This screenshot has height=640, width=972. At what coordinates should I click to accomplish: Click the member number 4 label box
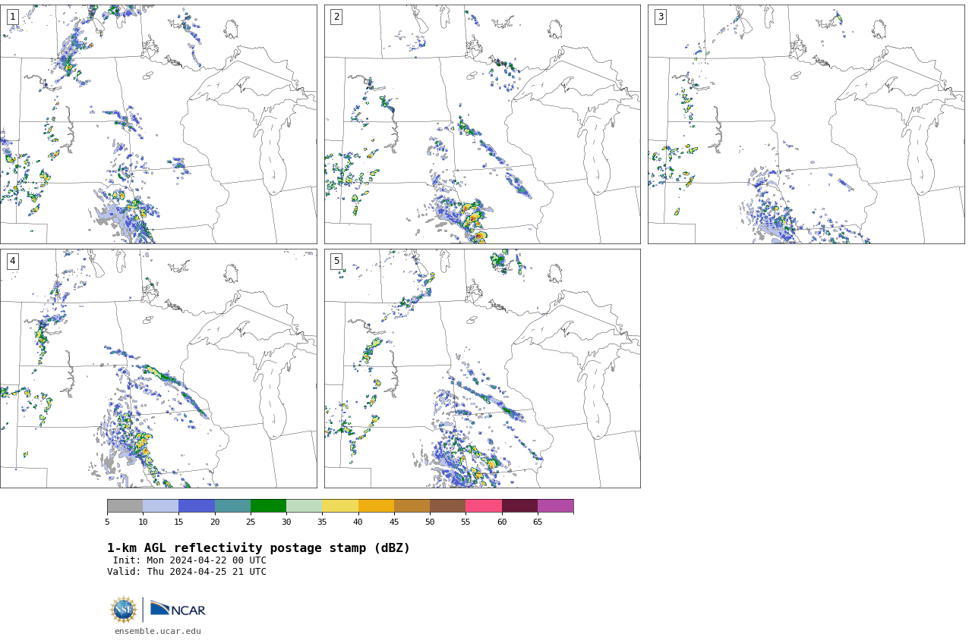point(12,261)
